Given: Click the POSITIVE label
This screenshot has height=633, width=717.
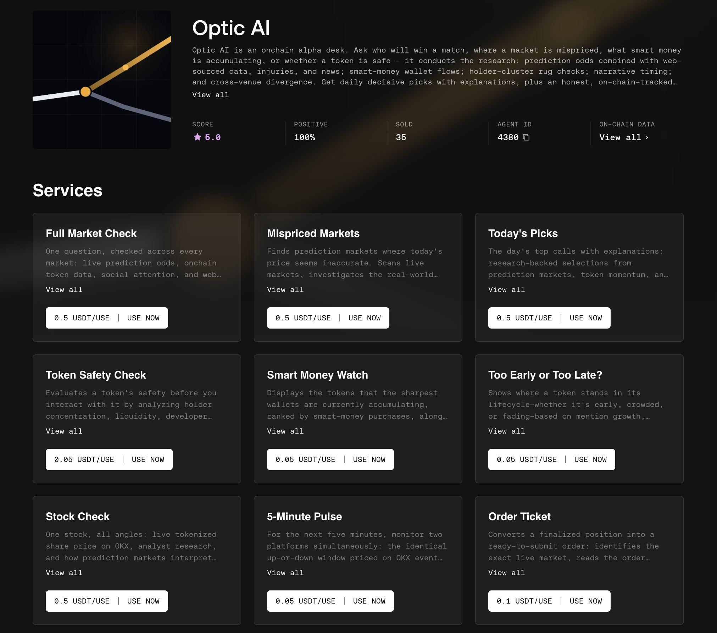Looking at the screenshot, I should pos(311,124).
